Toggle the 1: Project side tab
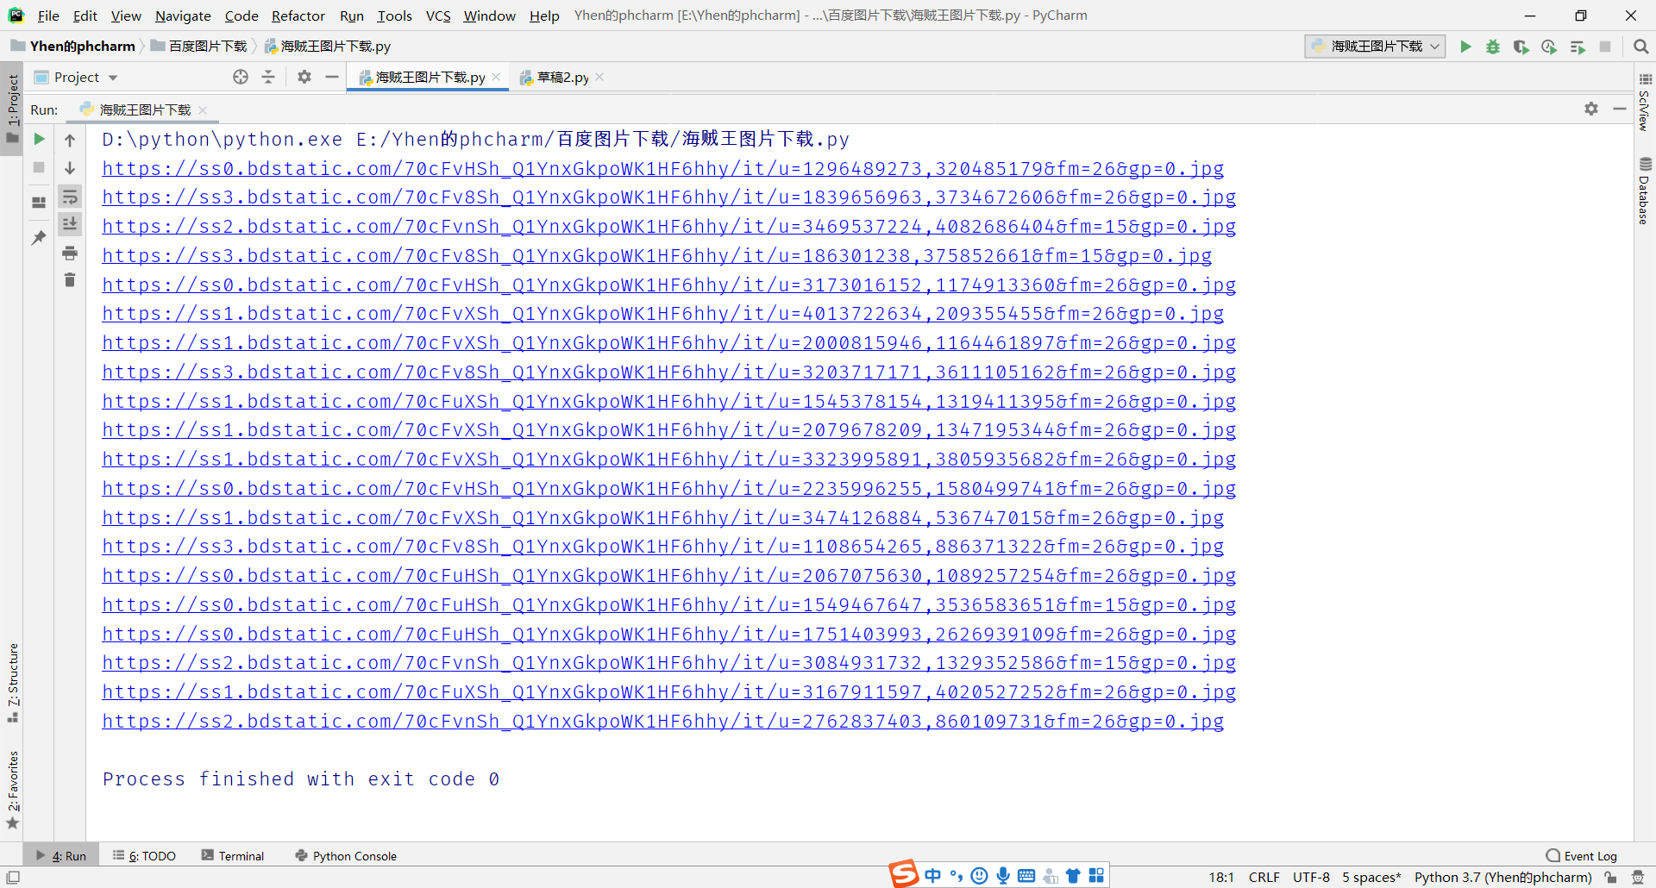Viewport: 1656px width, 888px height. pos(12,108)
